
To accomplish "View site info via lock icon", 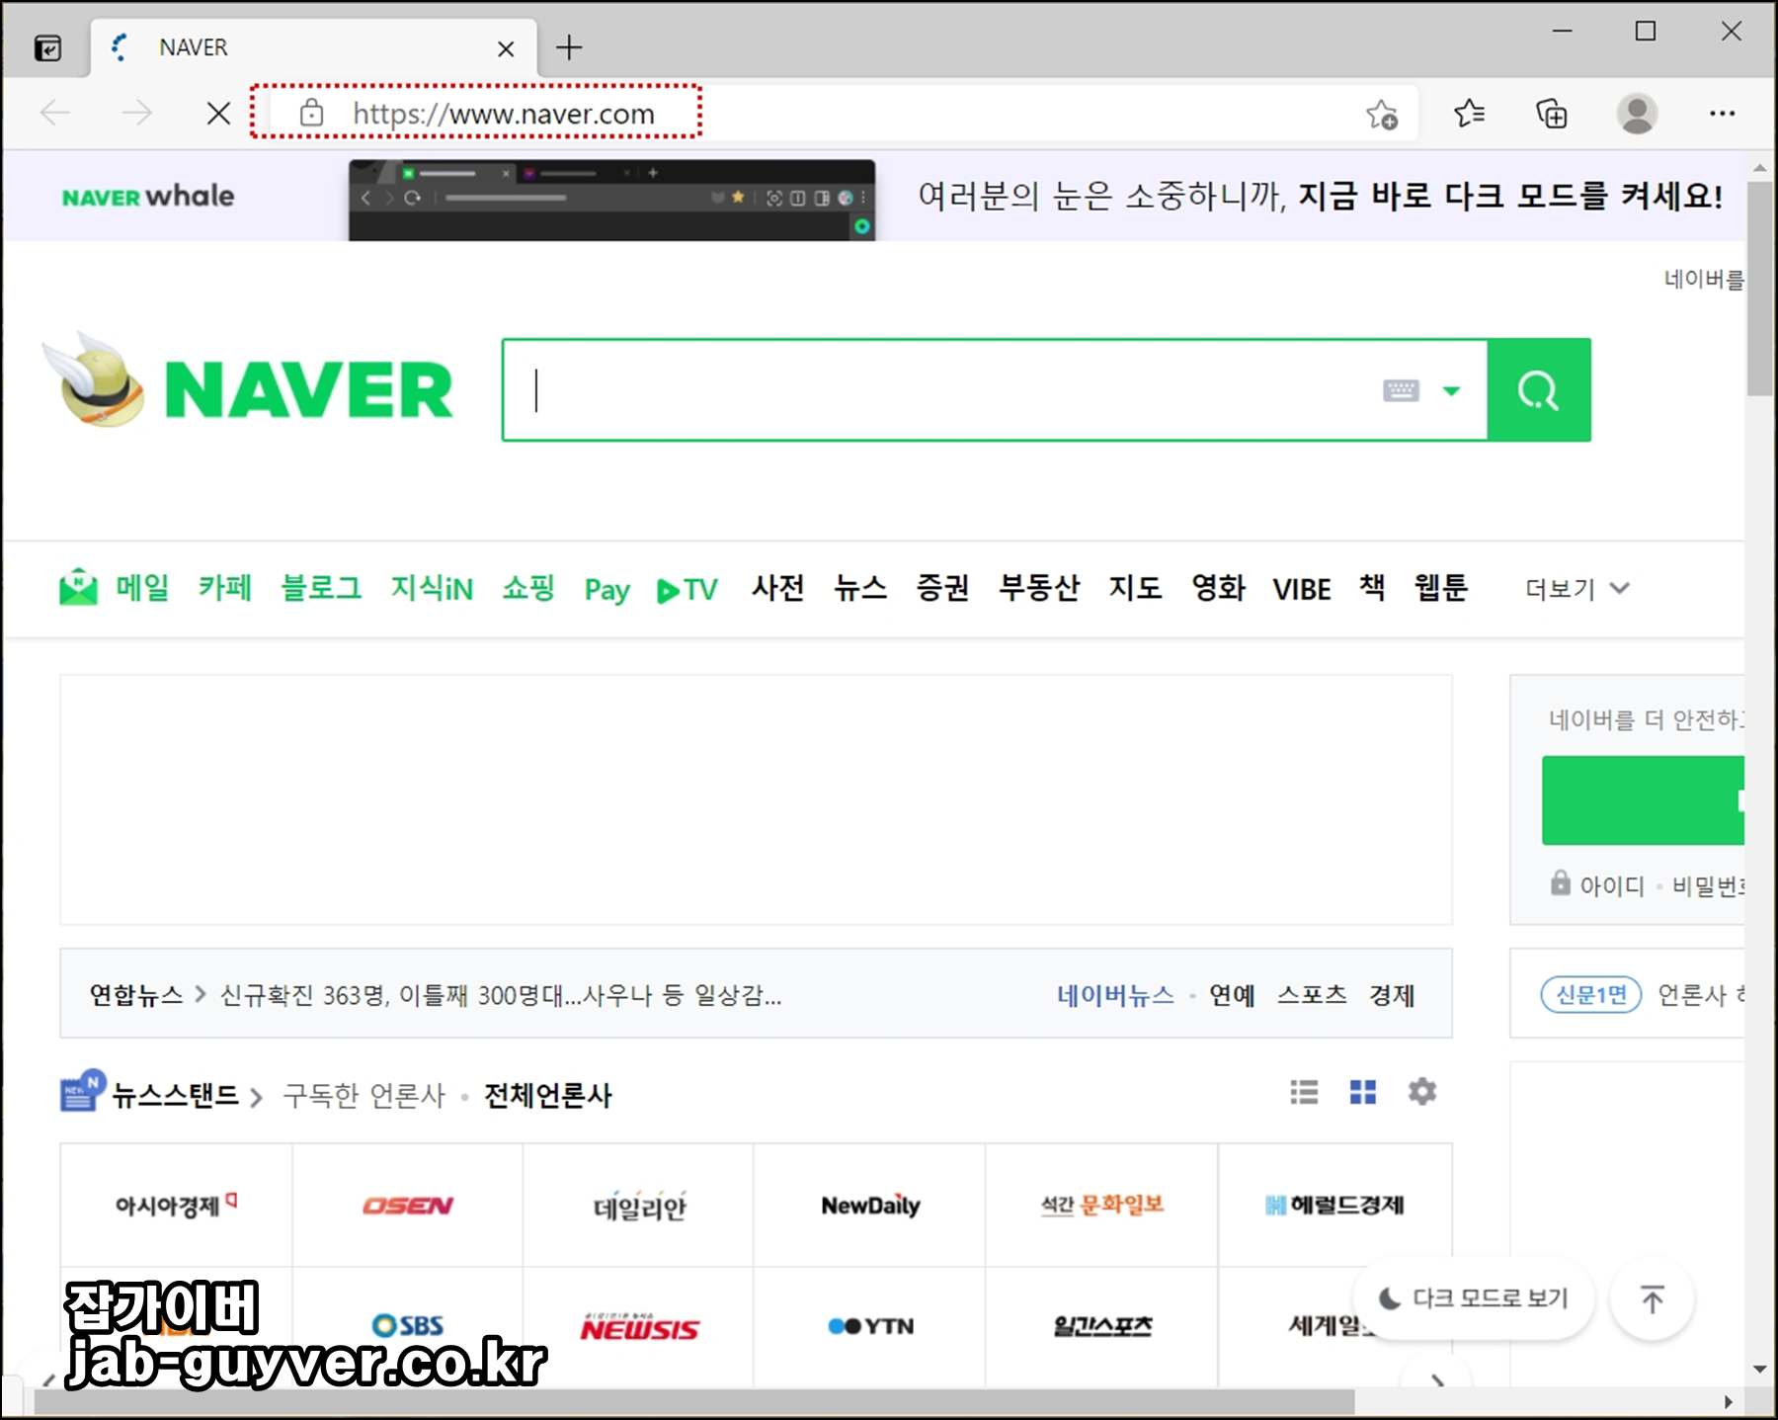I will point(311,114).
